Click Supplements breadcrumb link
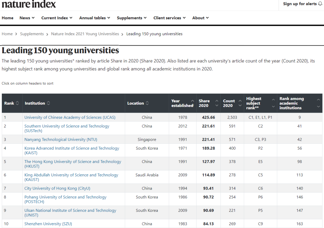This screenshot has width=324, height=228. coord(32,34)
